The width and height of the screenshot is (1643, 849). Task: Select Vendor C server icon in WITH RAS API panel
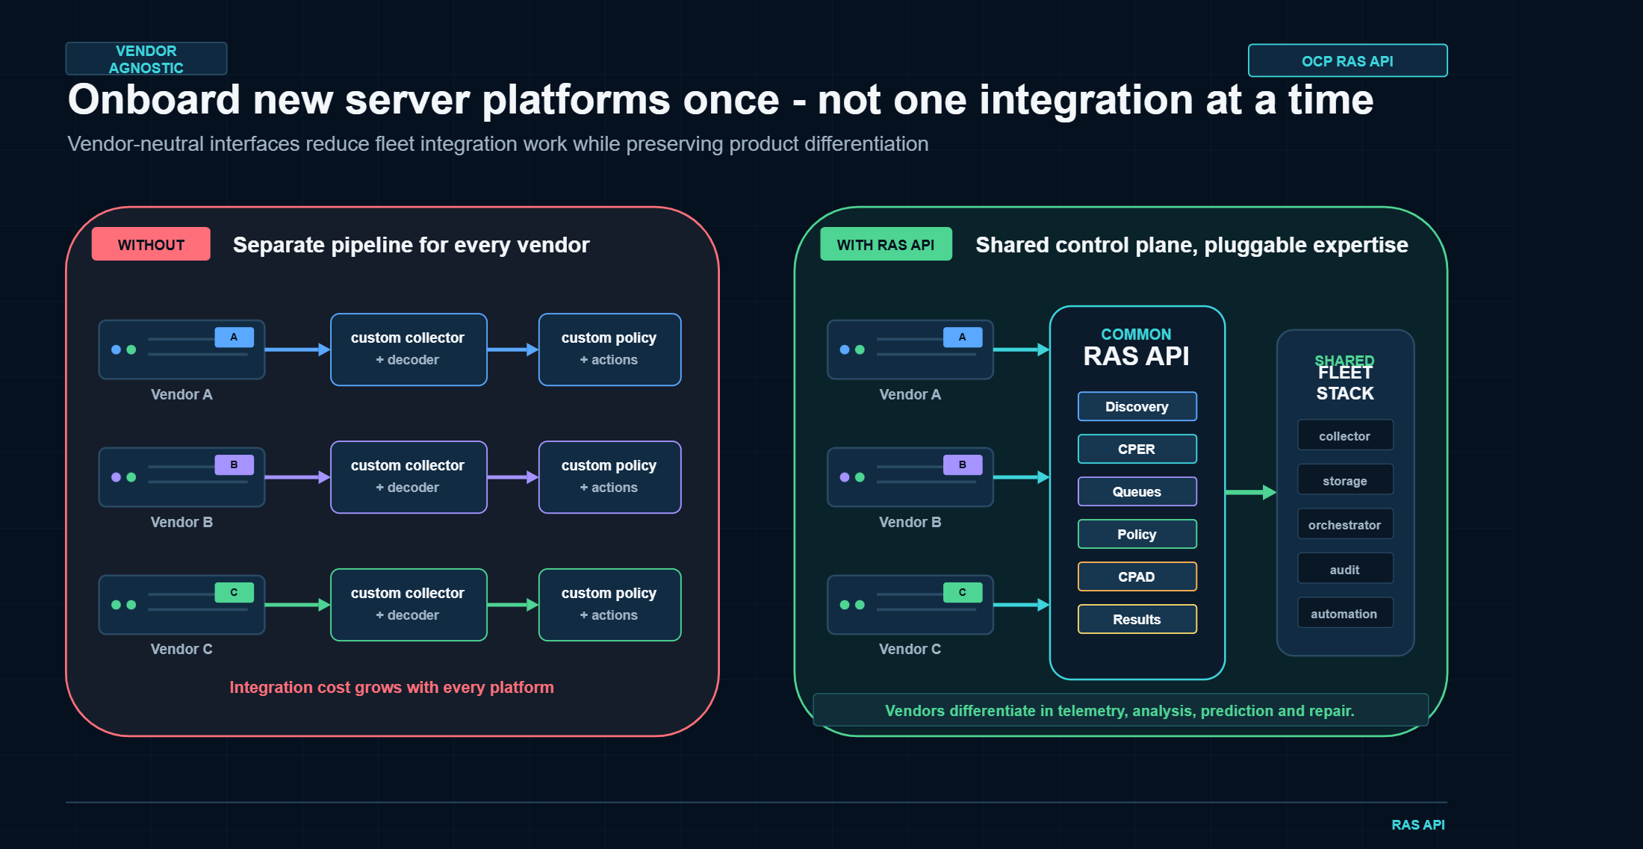click(910, 605)
